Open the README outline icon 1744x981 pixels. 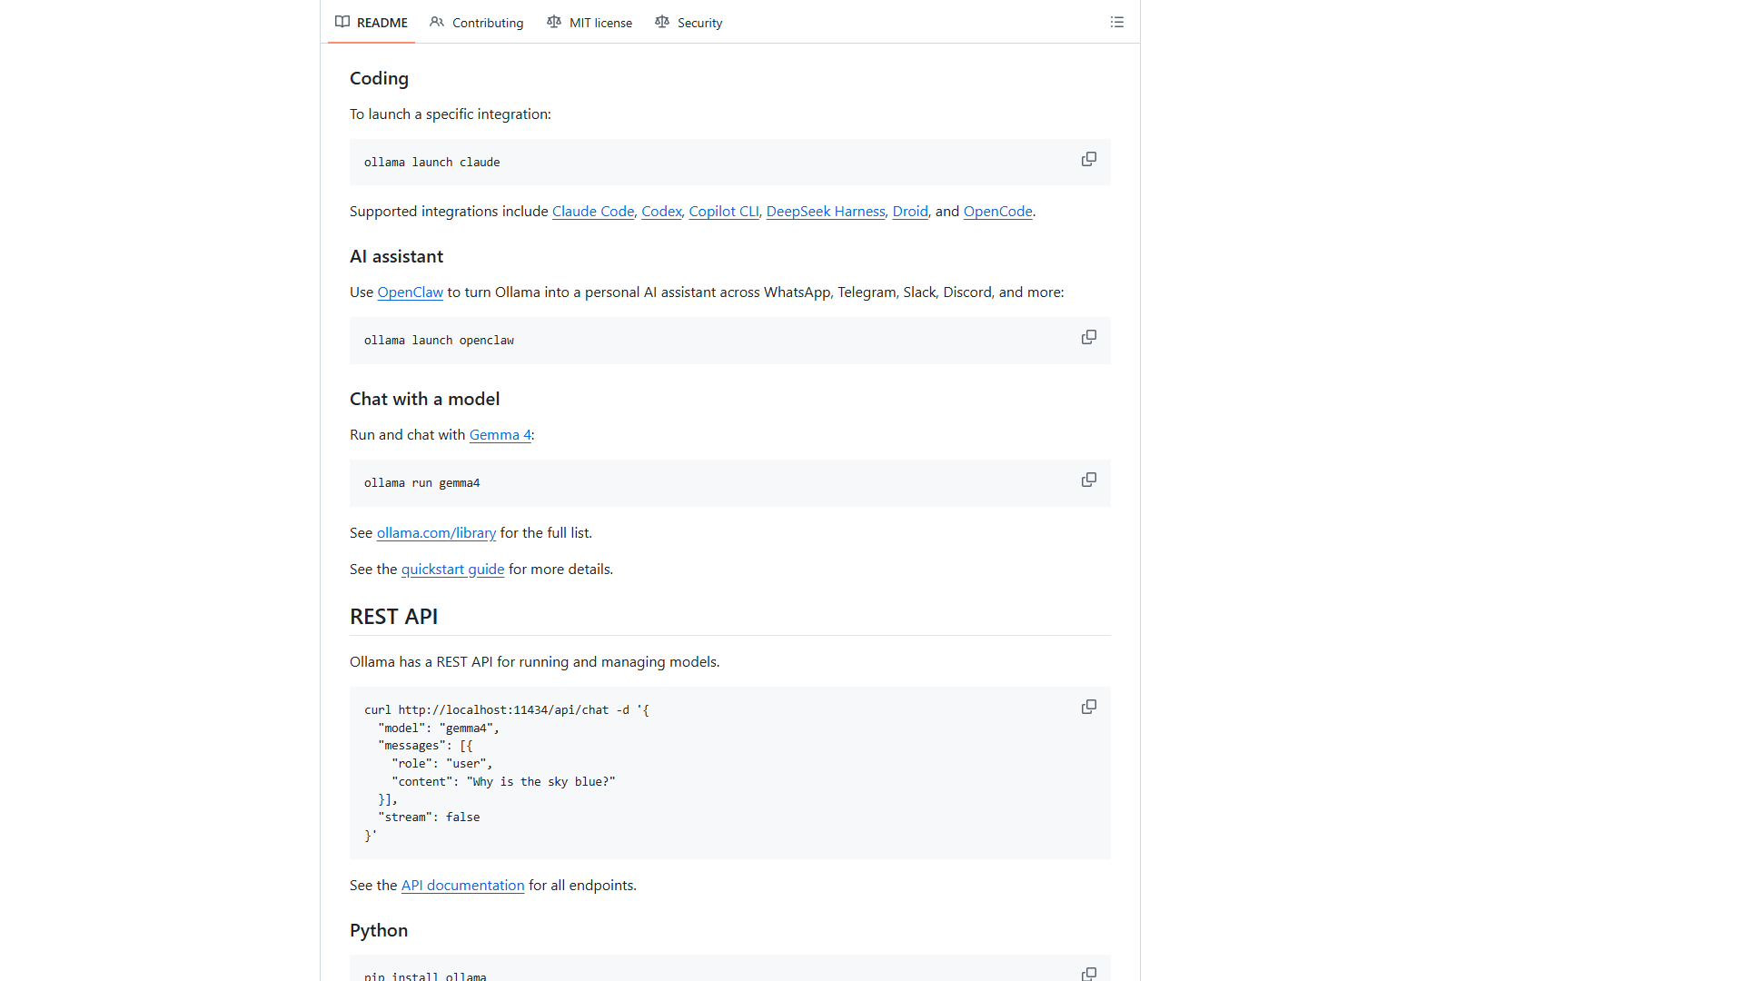(1117, 22)
